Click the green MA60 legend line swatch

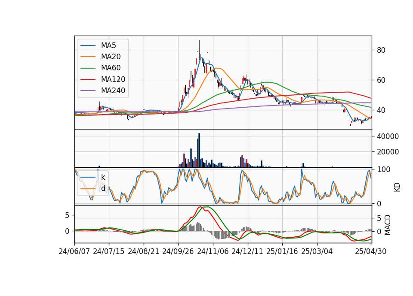tap(88, 68)
